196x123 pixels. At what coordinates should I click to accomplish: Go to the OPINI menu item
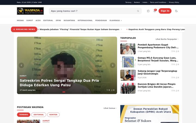[x=58, y=20]
